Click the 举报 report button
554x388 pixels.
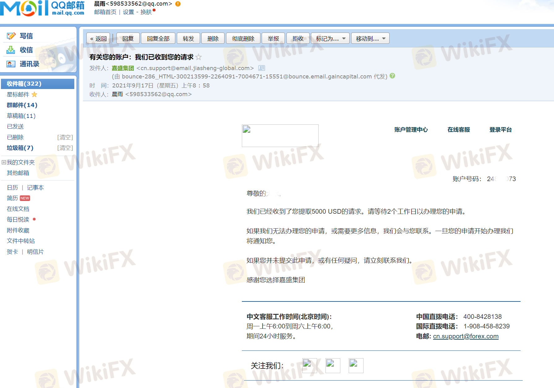(273, 38)
